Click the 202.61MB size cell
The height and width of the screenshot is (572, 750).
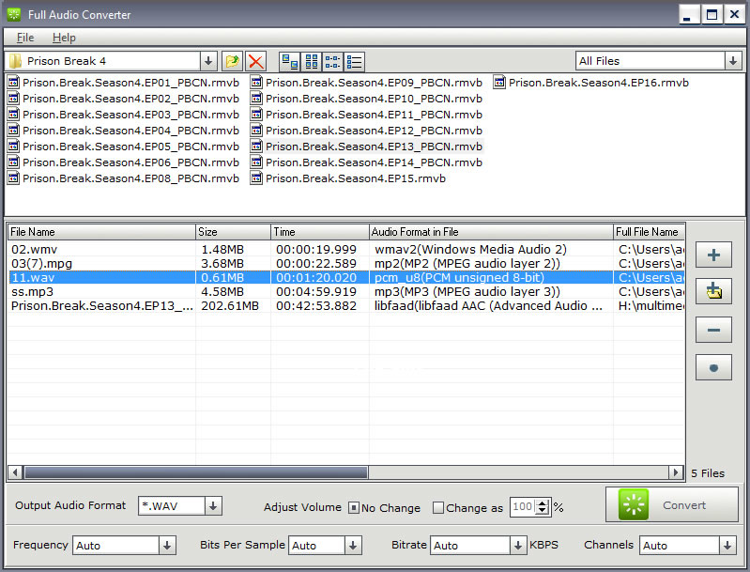click(230, 306)
